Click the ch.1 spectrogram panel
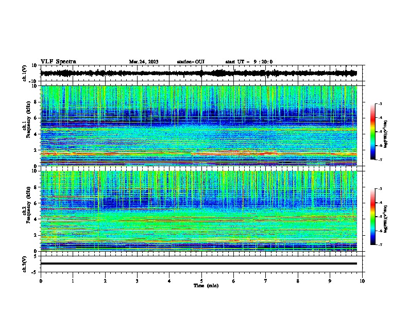 198,126
